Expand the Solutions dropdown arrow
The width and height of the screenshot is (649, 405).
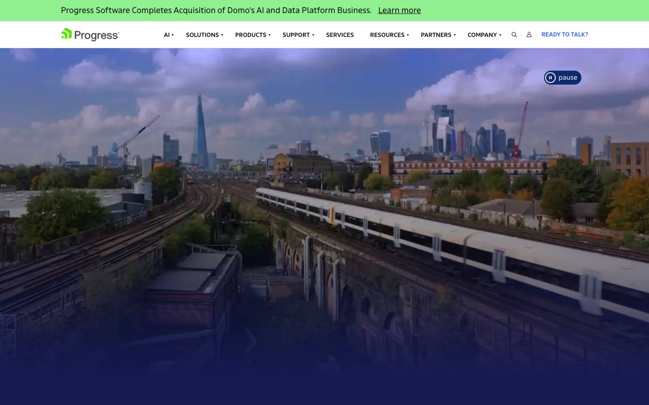click(x=222, y=35)
